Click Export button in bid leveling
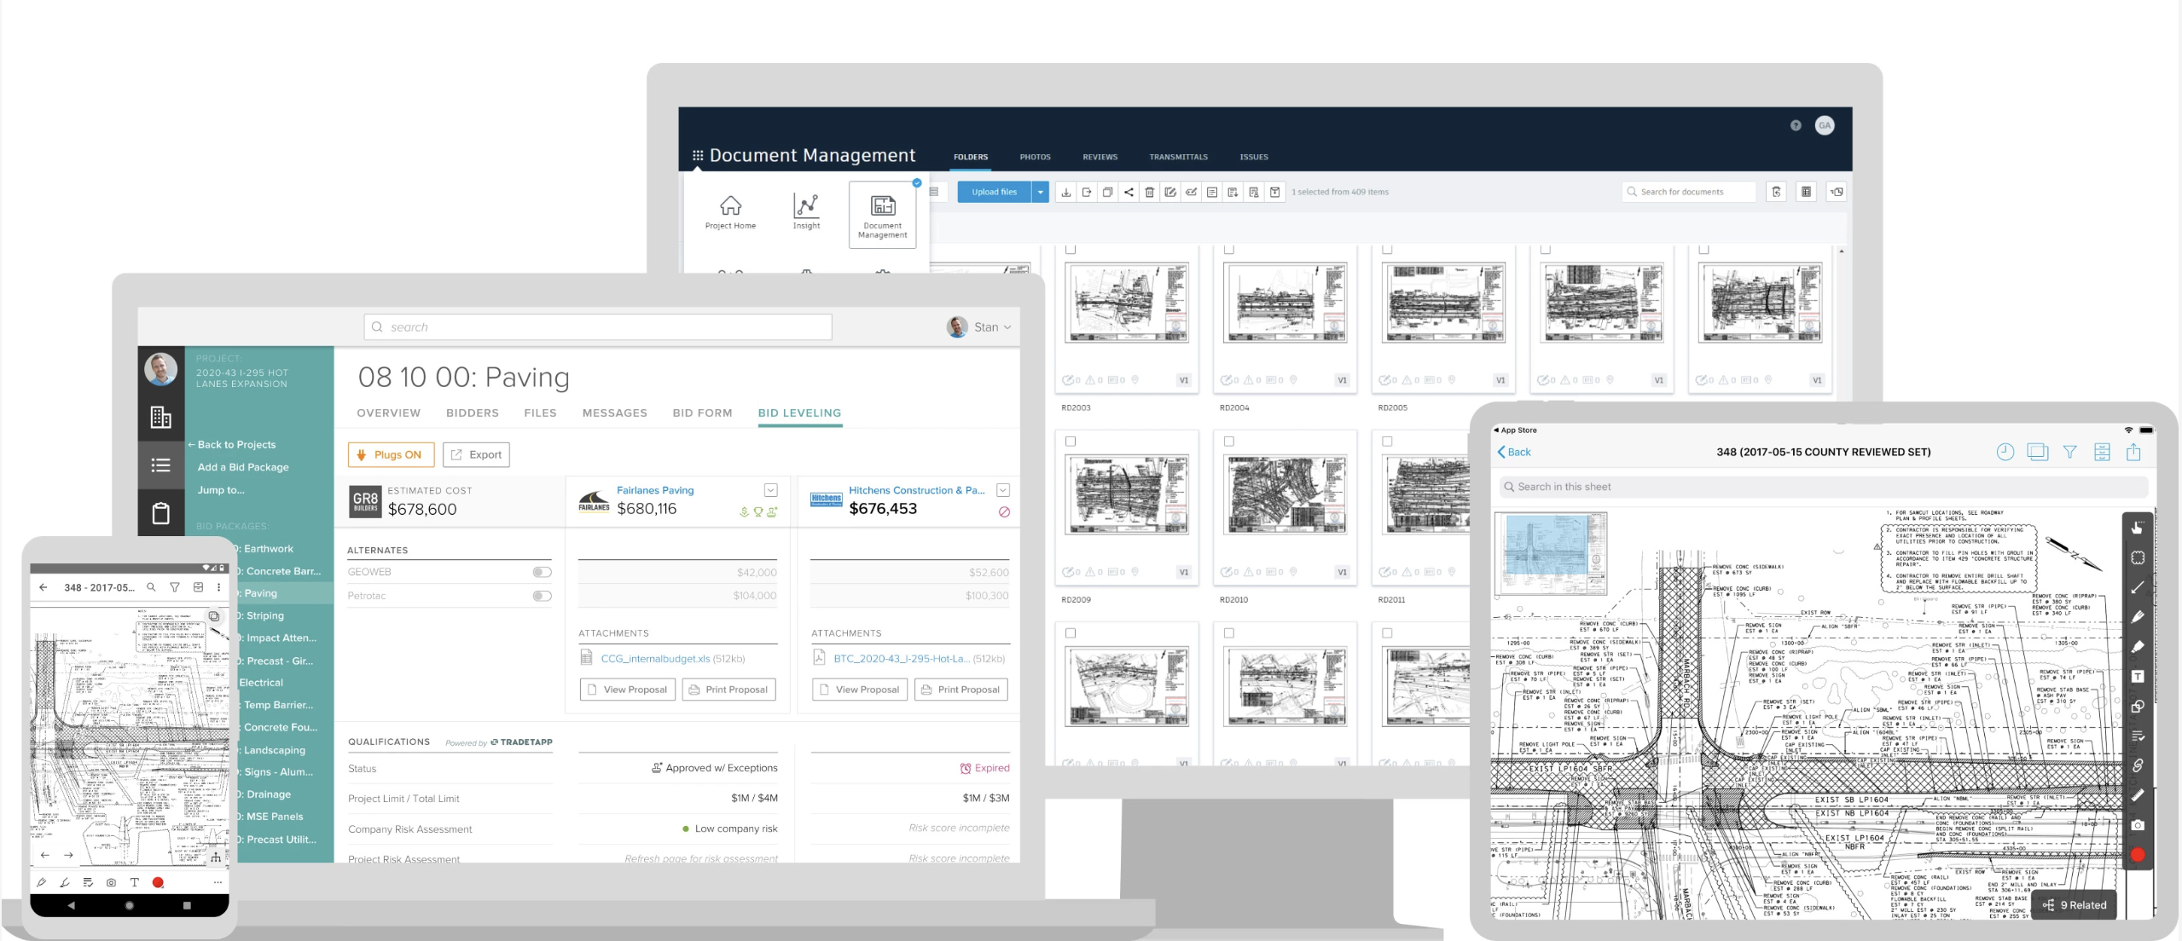 476,454
